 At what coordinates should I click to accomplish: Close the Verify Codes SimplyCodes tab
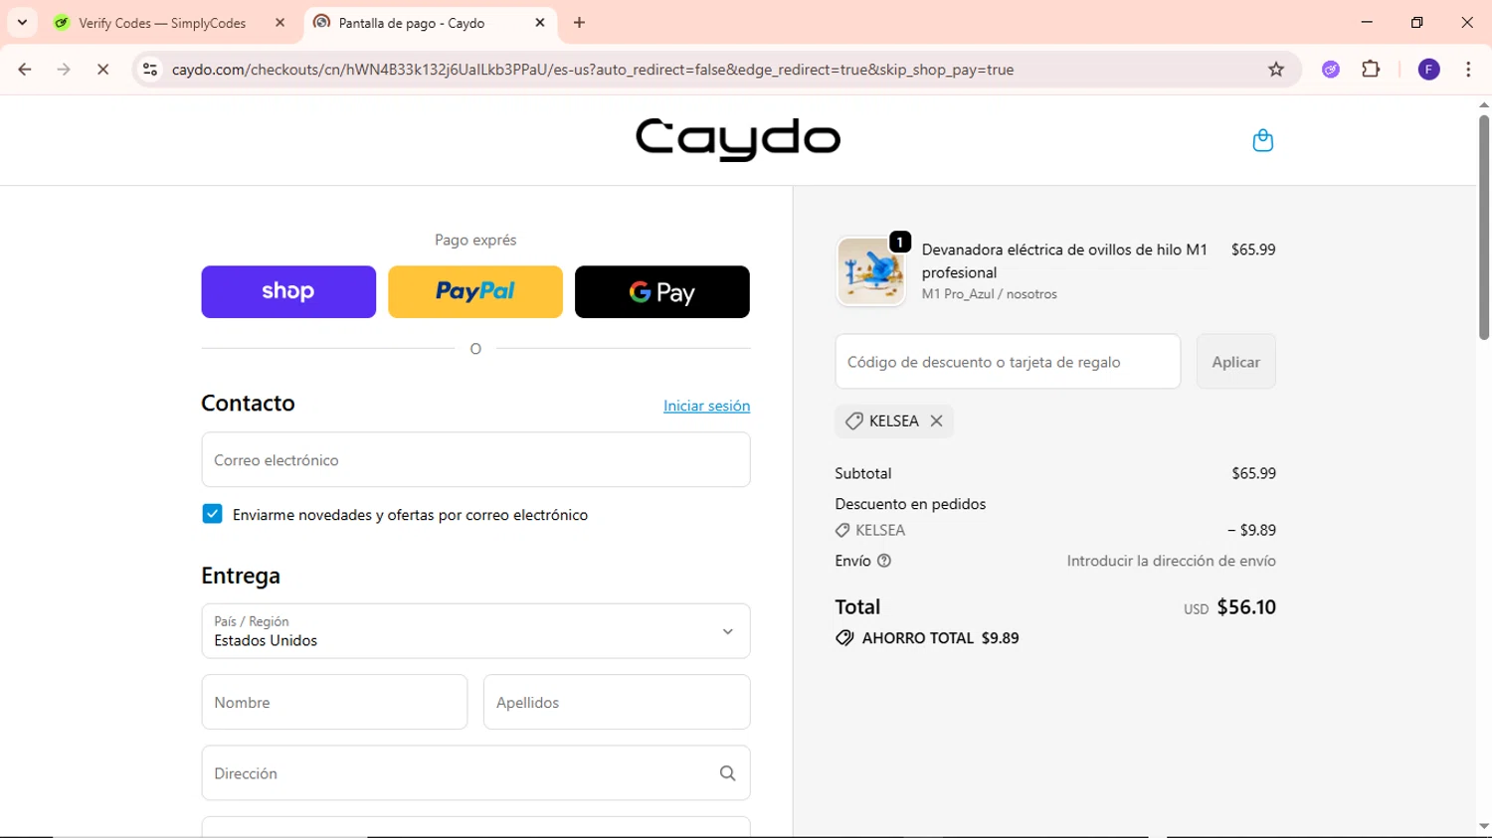(280, 22)
